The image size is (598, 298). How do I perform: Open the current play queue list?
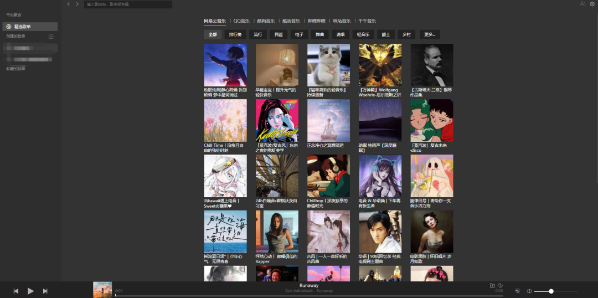[x=518, y=291]
